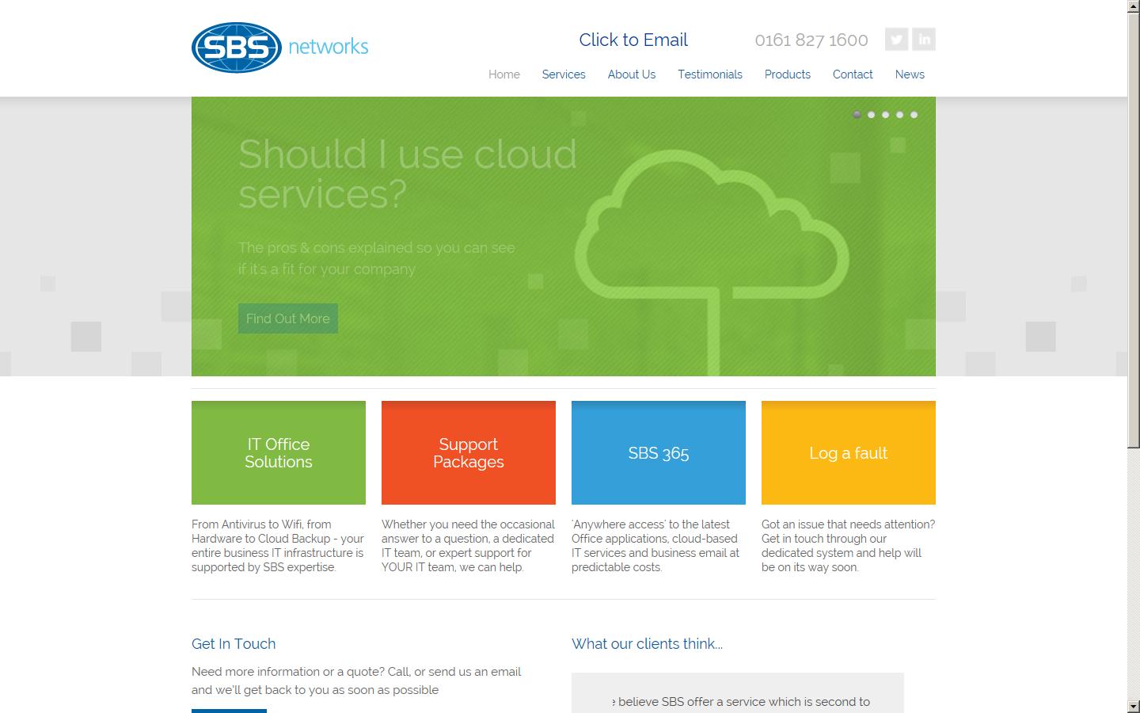This screenshot has height=713, width=1140.
Task: Click the Click to Email link
Action: tap(633, 40)
